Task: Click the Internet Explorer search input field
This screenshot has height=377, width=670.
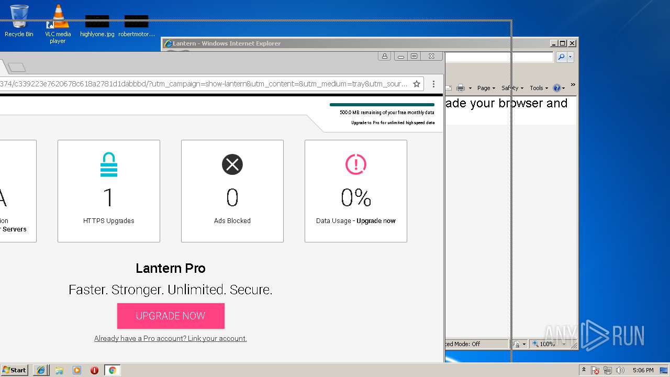Action: tap(499, 57)
